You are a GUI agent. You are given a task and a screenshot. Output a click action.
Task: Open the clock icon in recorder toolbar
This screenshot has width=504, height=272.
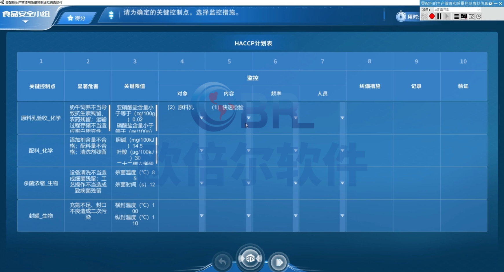pos(479,16)
